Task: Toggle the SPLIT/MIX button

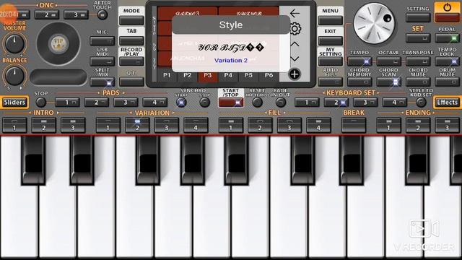Action: point(103,82)
